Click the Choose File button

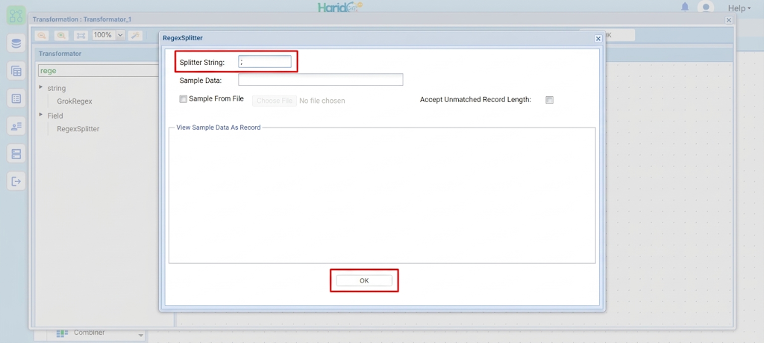click(275, 101)
